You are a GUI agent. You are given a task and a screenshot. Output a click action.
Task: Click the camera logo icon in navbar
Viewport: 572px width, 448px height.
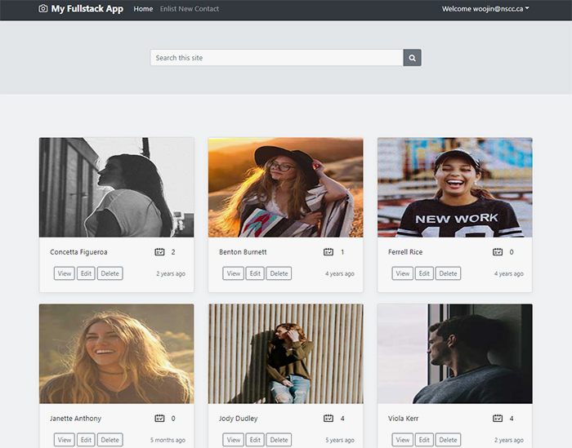(43, 9)
